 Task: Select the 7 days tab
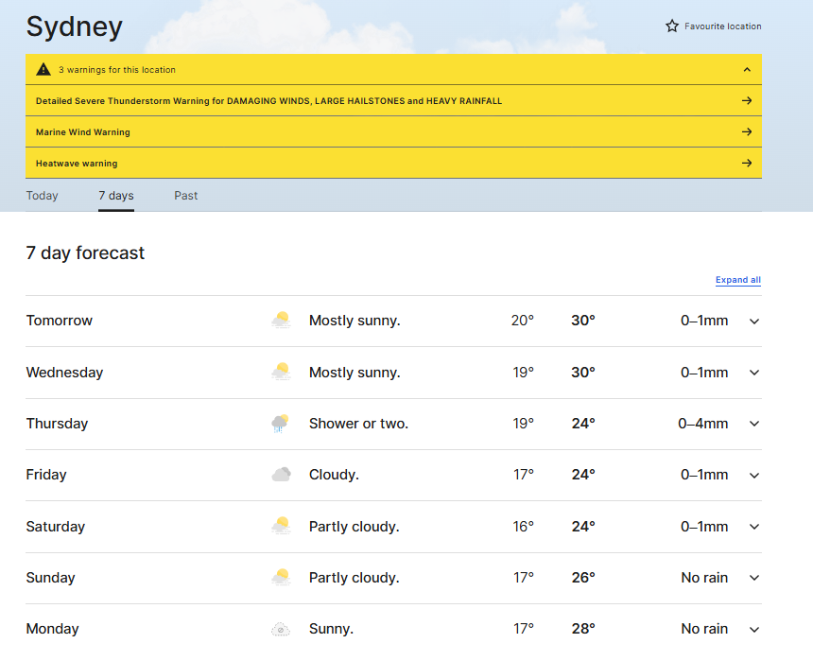pos(116,196)
